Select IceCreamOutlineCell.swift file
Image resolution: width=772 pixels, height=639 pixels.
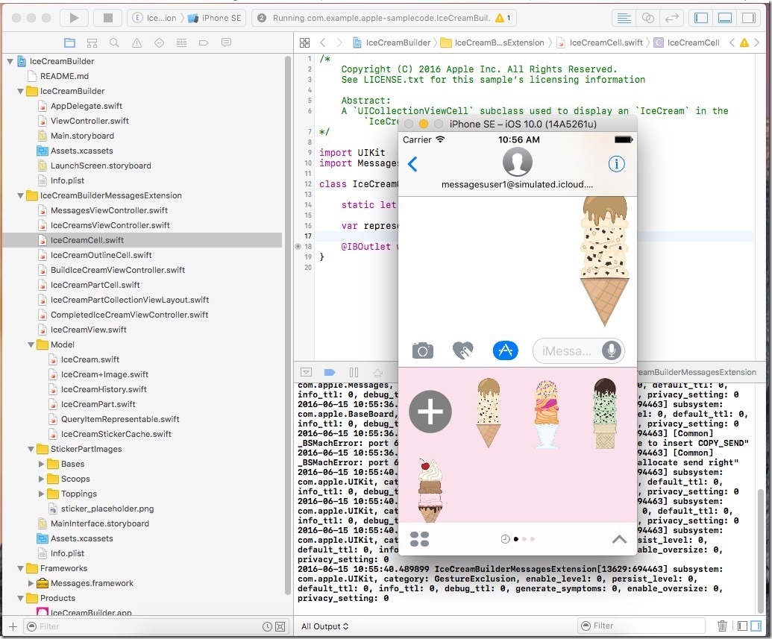[101, 256]
